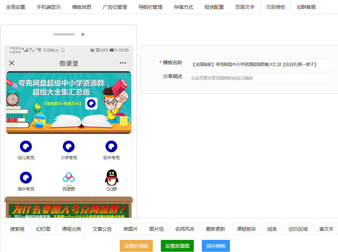Click the 保存模板 button
The image size is (338, 252).
pyautogui.click(x=216, y=246)
